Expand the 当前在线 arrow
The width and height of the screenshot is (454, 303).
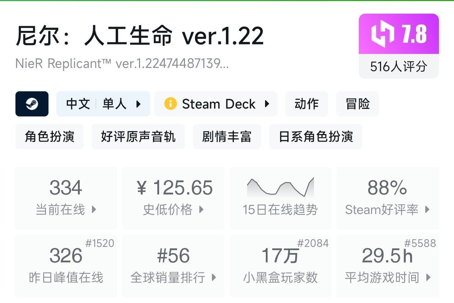coord(94,210)
